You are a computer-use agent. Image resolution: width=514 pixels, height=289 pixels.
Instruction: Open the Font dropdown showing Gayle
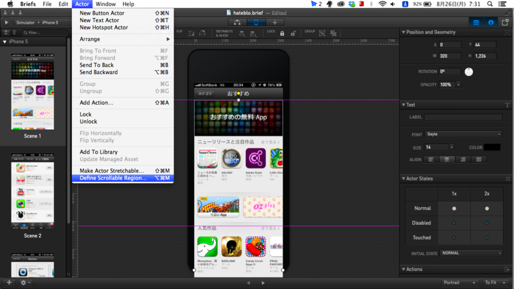tap(463, 134)
